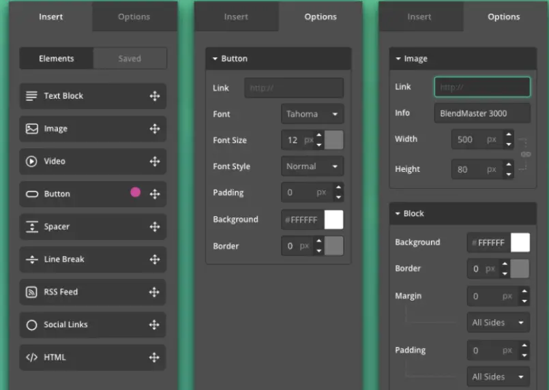Click the Social Links circle icon
Viewport: 549px width, 390px height.
tap(31, 325)
